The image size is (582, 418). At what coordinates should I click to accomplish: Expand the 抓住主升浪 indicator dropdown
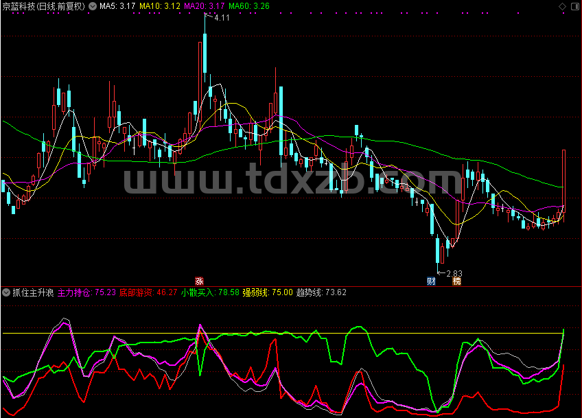click(6, 292)
